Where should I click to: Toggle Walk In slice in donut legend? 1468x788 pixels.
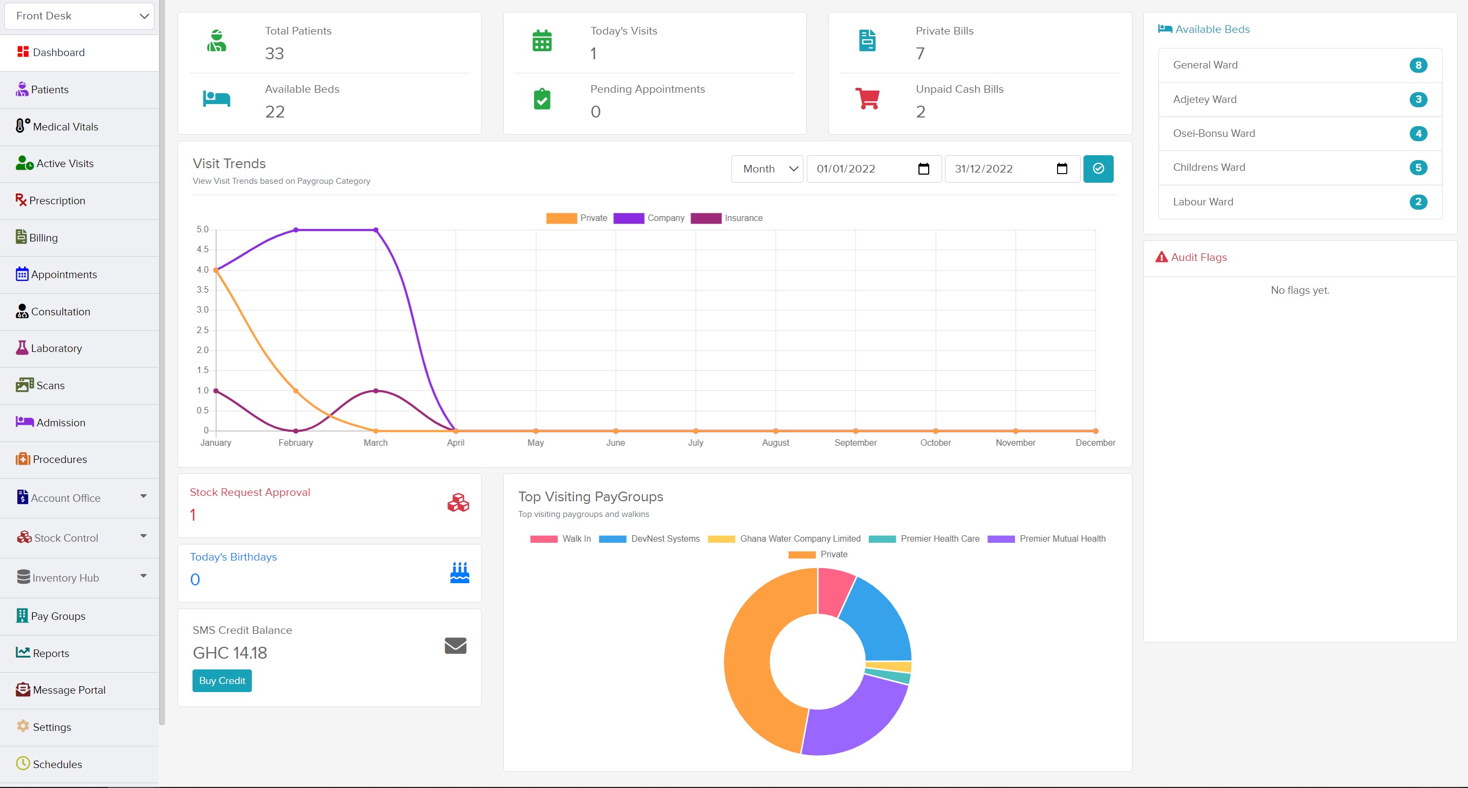tap(560, 538)
